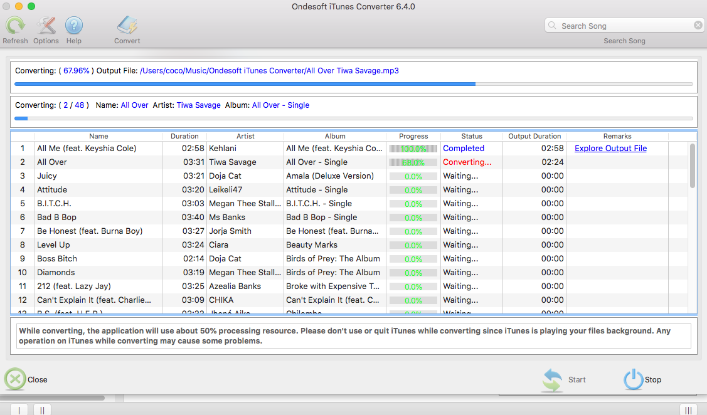Screen dimensions: 707x415
Task: Click the song list vertical scrollbar
Action: (x=693, y=166)
